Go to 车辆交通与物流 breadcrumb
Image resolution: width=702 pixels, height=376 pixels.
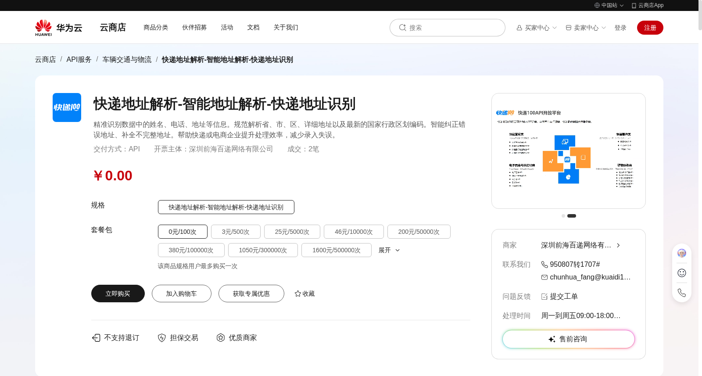pyautogui.click(x=127, y=60)
